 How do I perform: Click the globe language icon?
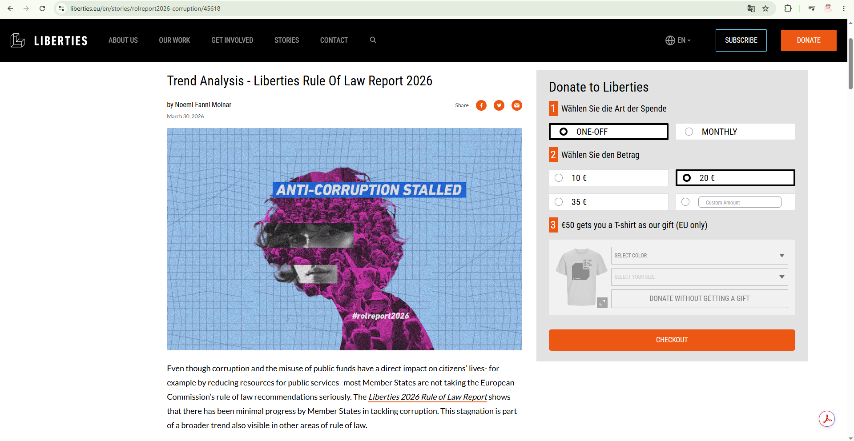pos(670,40)
